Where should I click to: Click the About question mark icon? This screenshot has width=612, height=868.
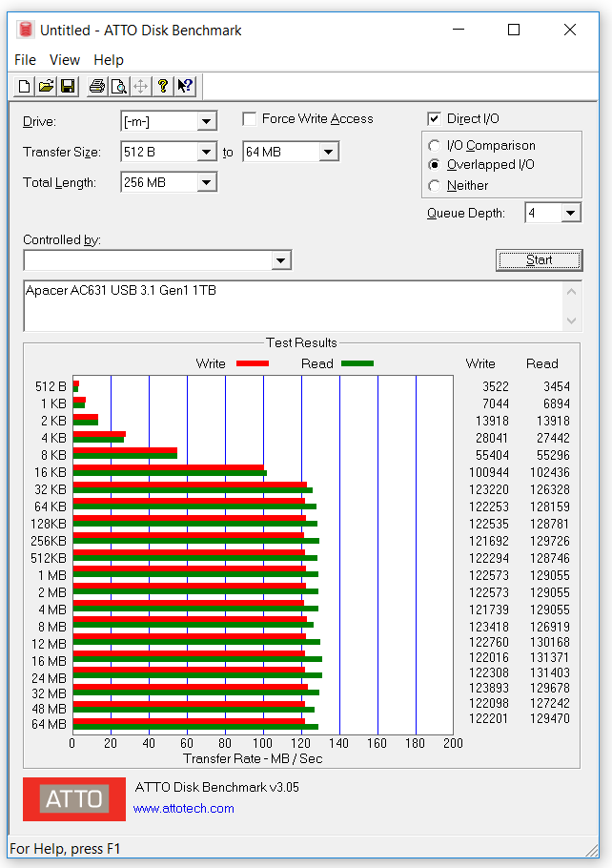[162, 87]
